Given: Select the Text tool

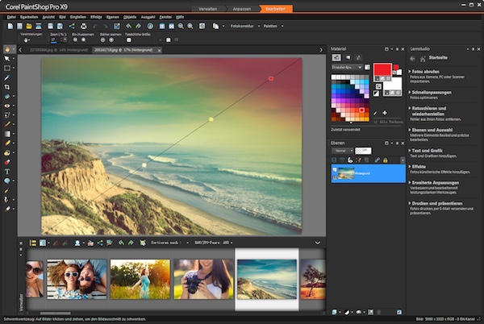Looking at the screenshot, I should 7,171.
